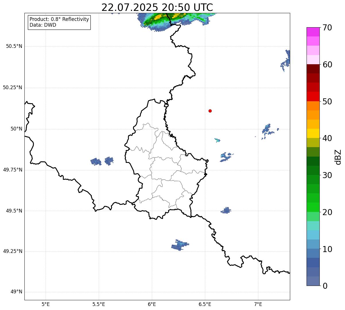Click the '49.5°N' latitude label

click(x=14, y=211)
